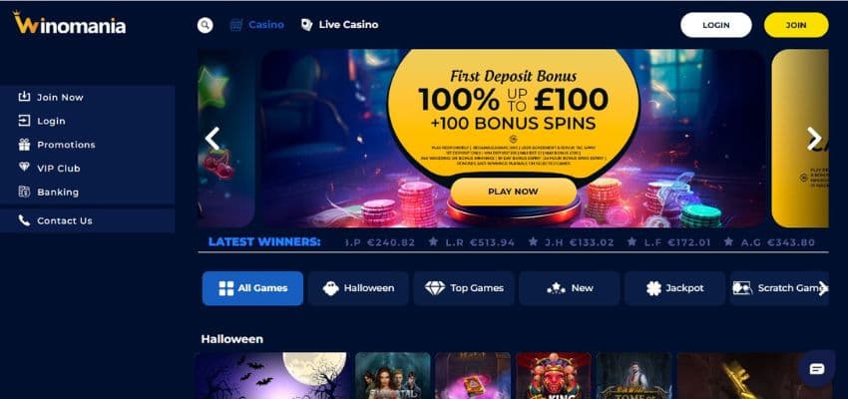The width and height of the screenshot is (848, 399).
Task: Open the live chat bubble icon
Action: [817, 369]
